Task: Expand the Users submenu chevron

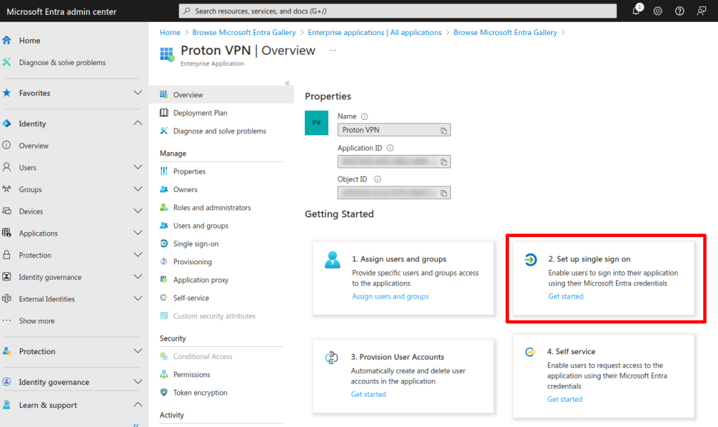Action: click(137, 167)
